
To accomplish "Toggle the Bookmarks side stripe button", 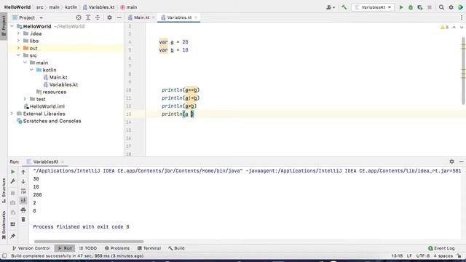I will pyautogui.click(x=4, y=225).
